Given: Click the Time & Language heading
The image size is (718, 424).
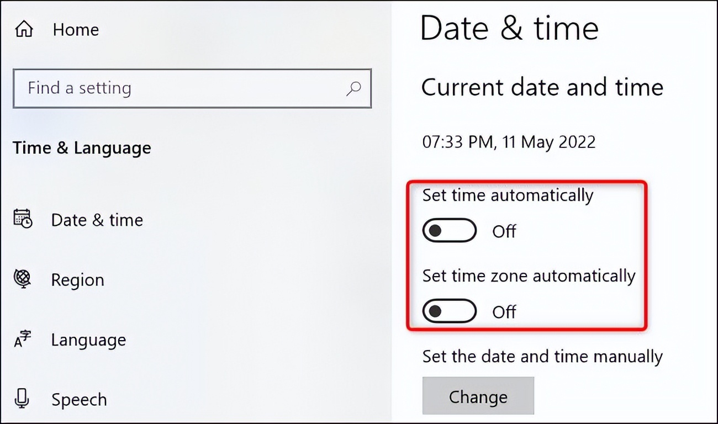Looking at the screenshot, I should (x=82, y=147).
